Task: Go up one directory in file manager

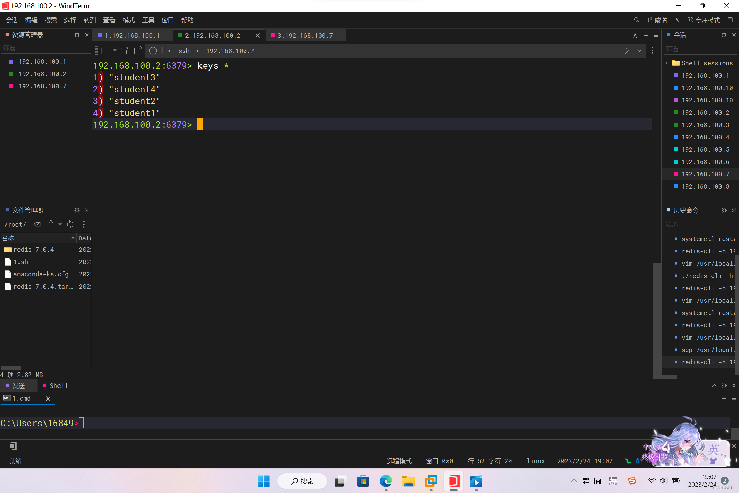Action: point(51,224)
